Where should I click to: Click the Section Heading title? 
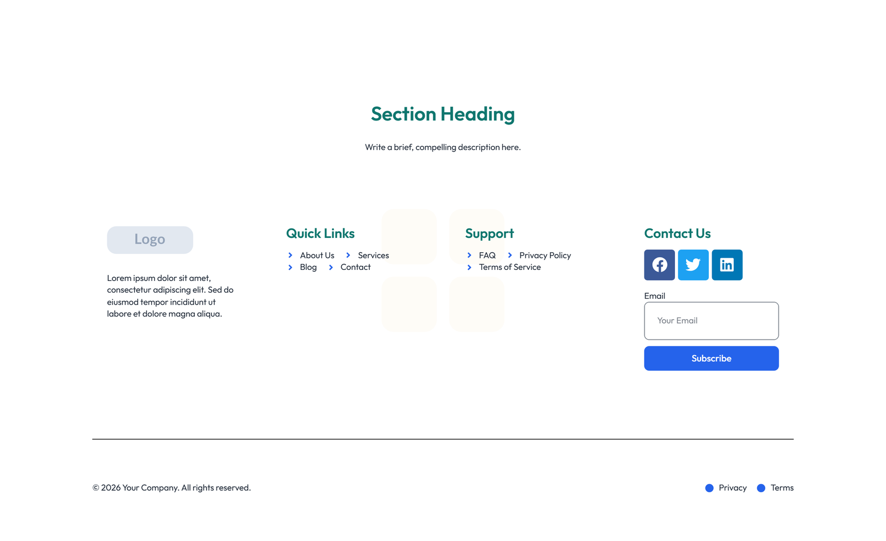[442, 115]
